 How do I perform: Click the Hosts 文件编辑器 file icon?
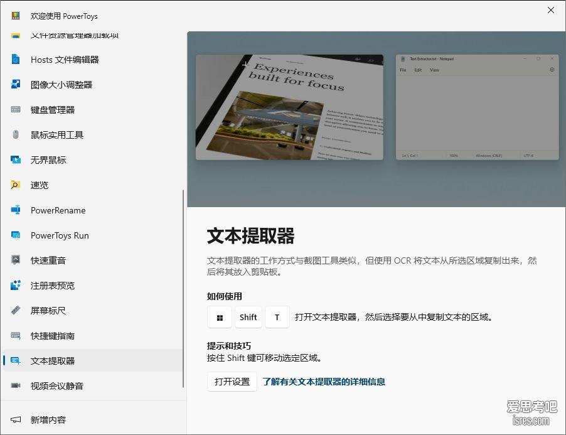point(16,59)
